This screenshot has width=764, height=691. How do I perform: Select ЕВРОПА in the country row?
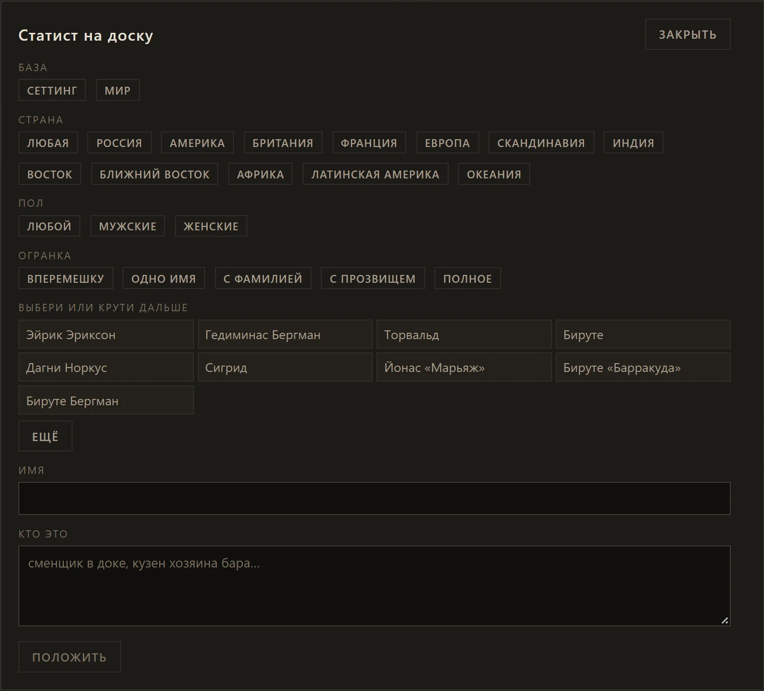448,143
